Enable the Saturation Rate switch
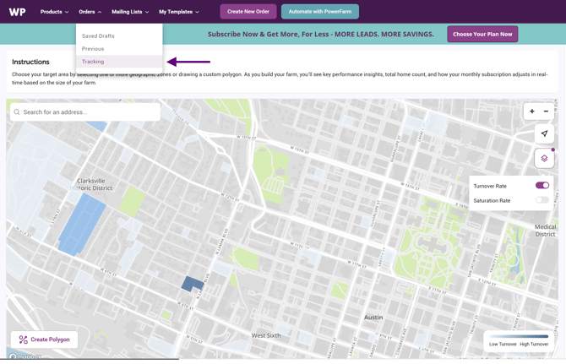Image resolution: width=566 pixels, height=364 pixels. [x=542, y=200]
